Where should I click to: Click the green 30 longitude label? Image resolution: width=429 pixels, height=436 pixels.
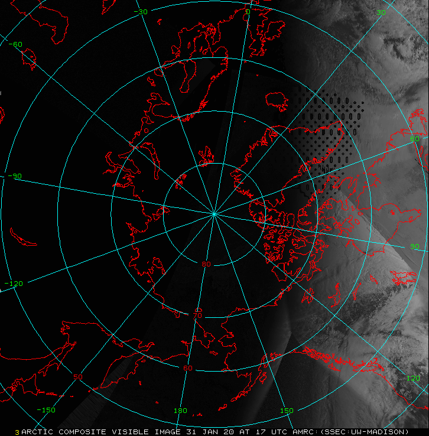click(381, 12)
